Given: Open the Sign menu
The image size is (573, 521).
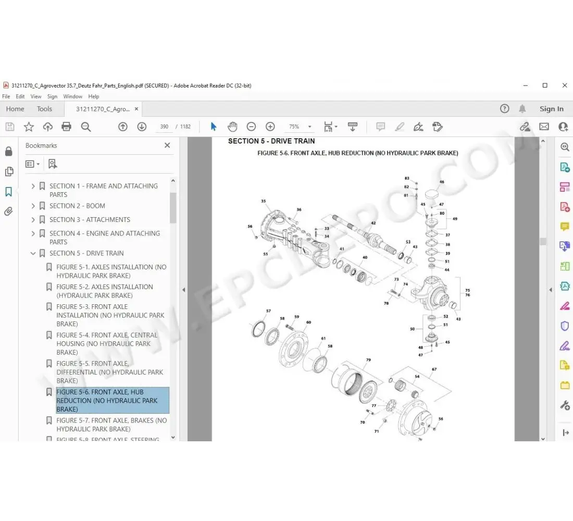Looking at the screenshot, I should point(52,96).
